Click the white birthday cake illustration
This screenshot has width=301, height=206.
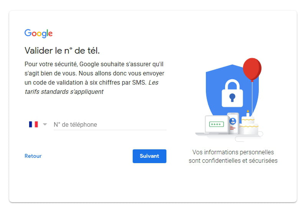tap(249, 125)
